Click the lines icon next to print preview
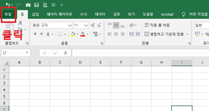209x111 pixels. pos(53,5)
